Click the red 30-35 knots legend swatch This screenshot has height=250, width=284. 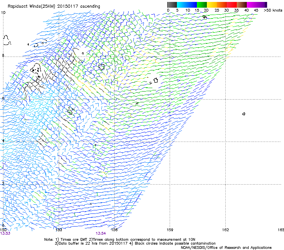[232, 5]
